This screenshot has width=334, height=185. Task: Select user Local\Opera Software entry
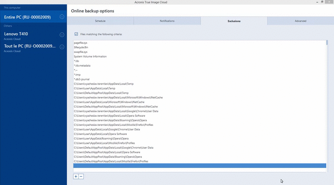[x=200, y=134]
